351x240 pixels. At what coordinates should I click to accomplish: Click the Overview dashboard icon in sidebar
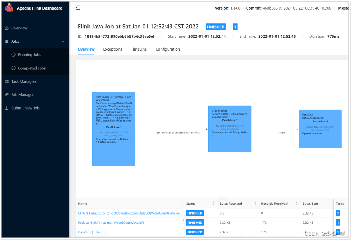7,28
